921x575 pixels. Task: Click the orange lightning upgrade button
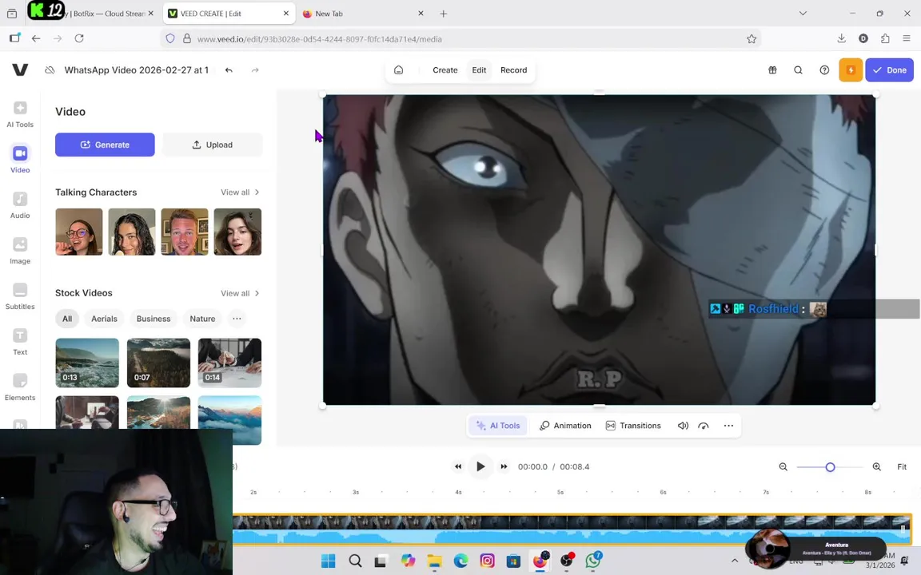851,69
